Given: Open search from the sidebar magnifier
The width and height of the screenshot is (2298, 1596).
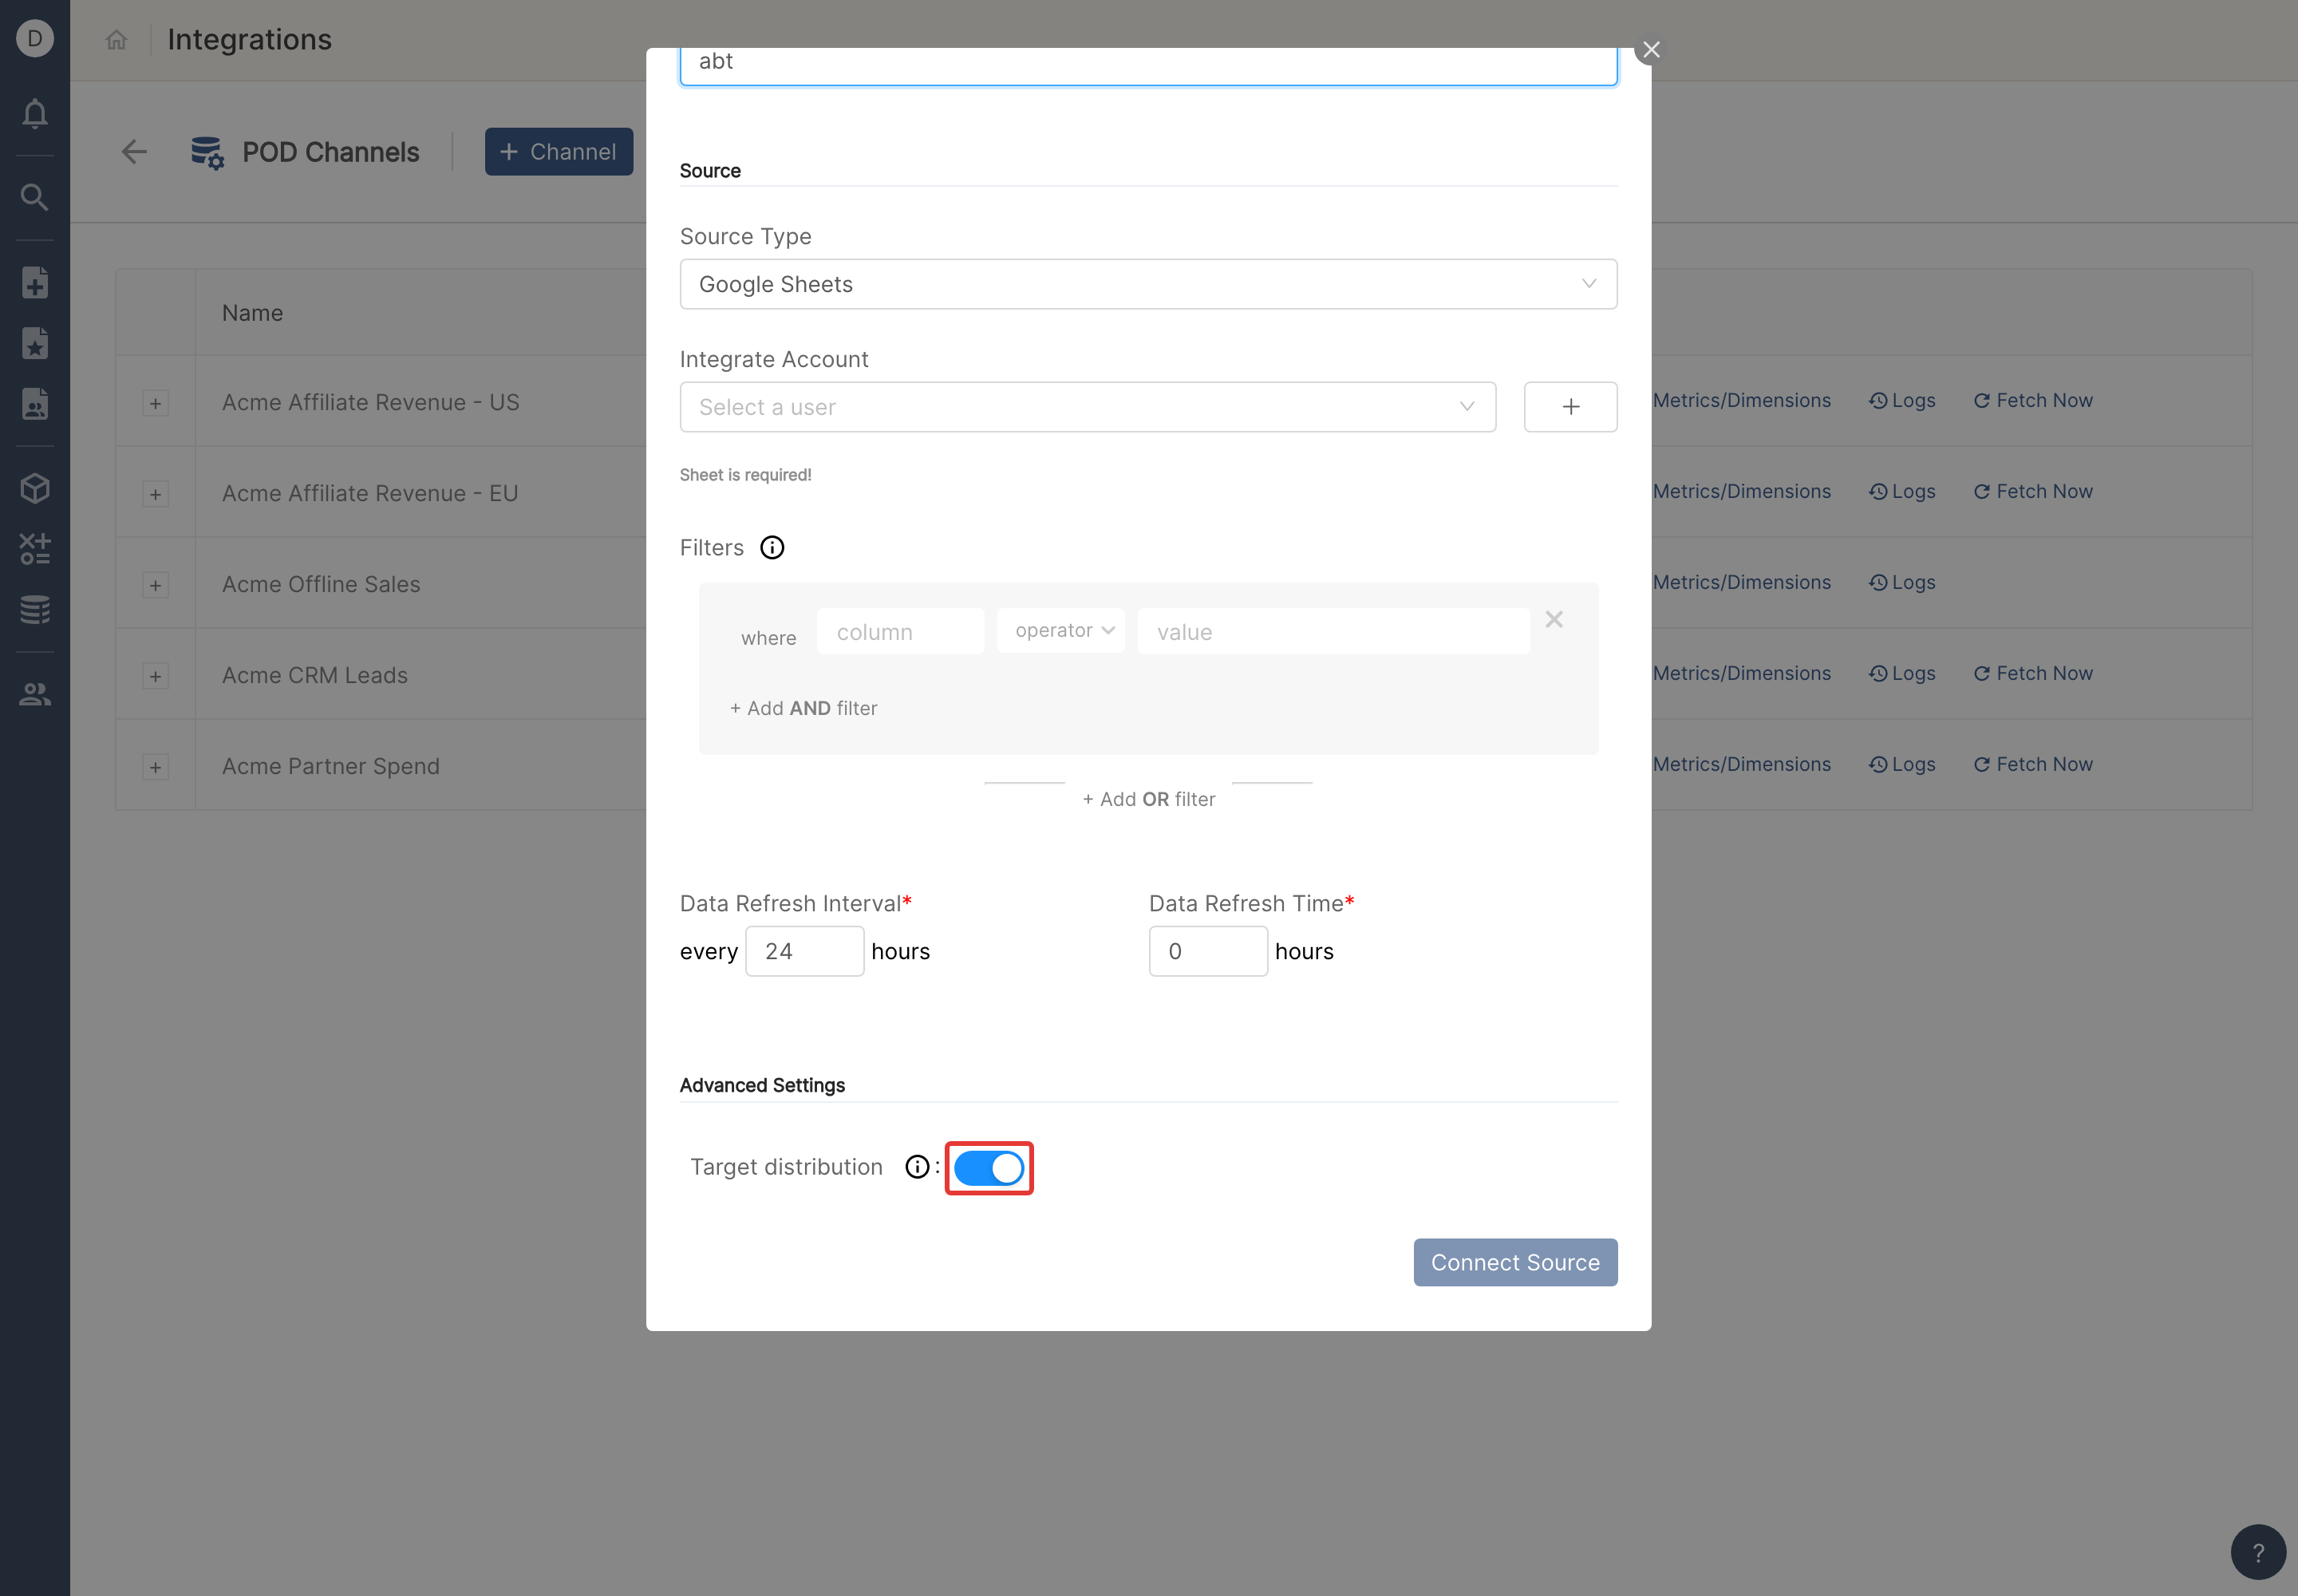Looking at the screenshot, I should tap(35, 197).
